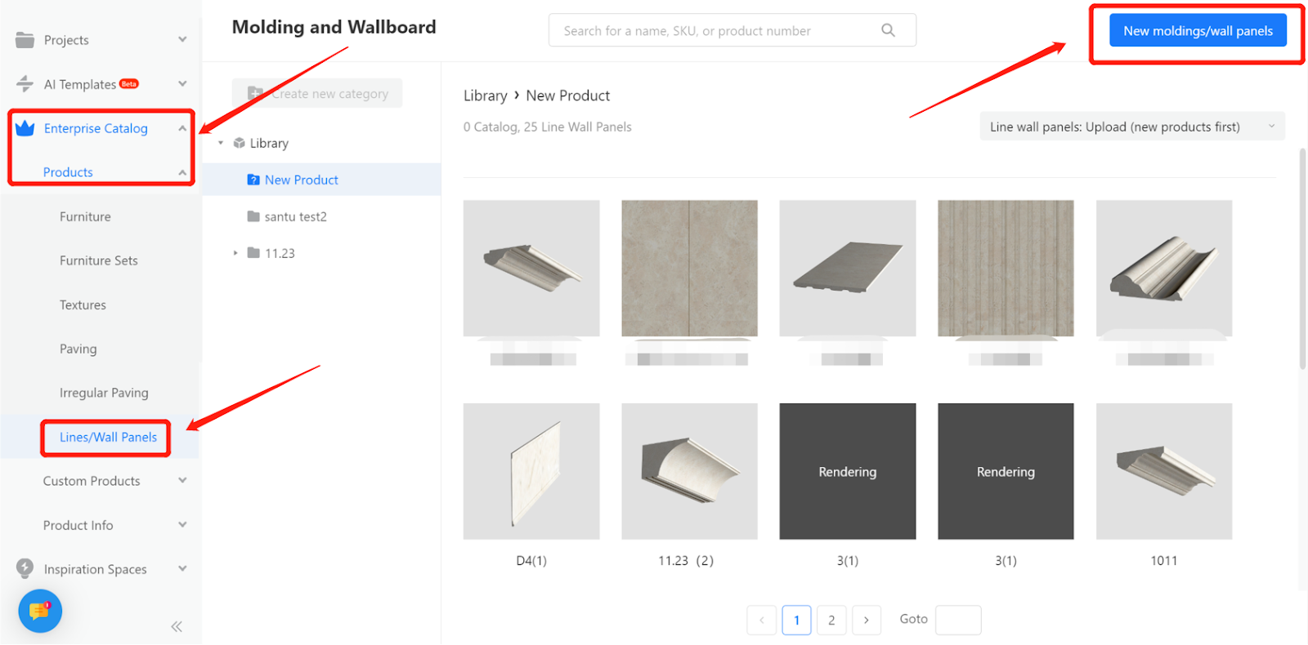The height and width of the screenshot is (645, 1308).
Task: Open the D4(1) wall panel thumbnail
Action: click(531, 471)
